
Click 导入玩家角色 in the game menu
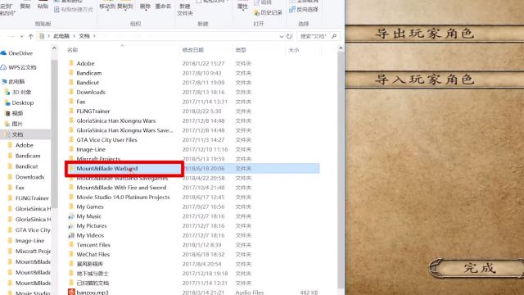click(x=425, y=79)
